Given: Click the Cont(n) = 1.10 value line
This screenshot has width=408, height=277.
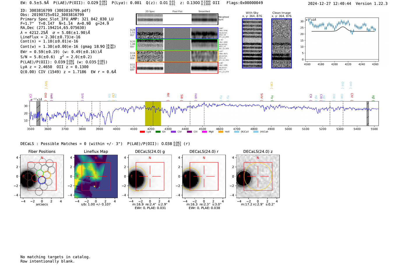Looking at the screenshot, I should click(49, 41).
